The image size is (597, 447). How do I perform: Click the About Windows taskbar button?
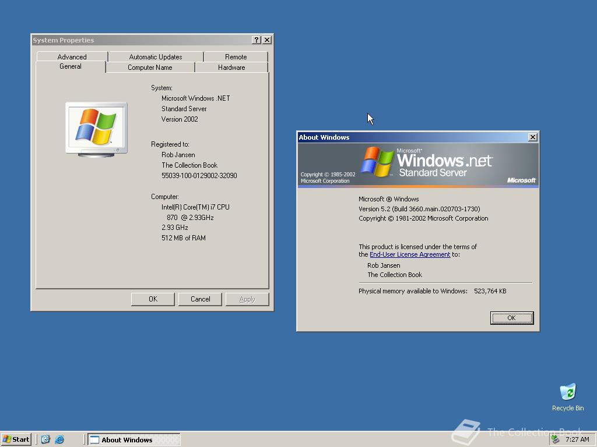coord(134,439)
